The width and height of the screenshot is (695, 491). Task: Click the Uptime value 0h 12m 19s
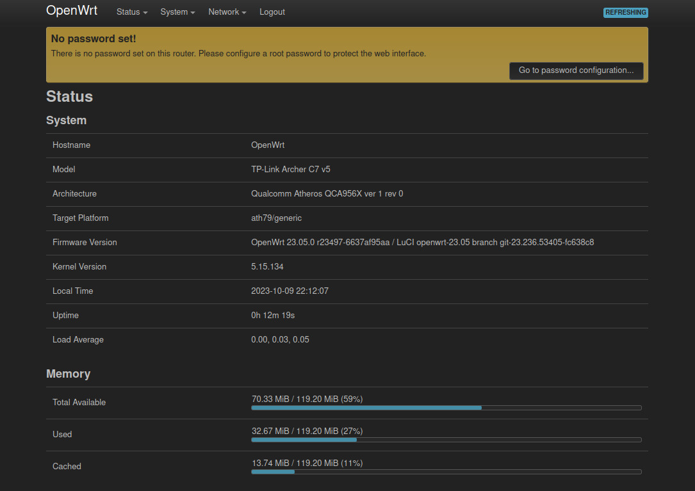point(273,316)
